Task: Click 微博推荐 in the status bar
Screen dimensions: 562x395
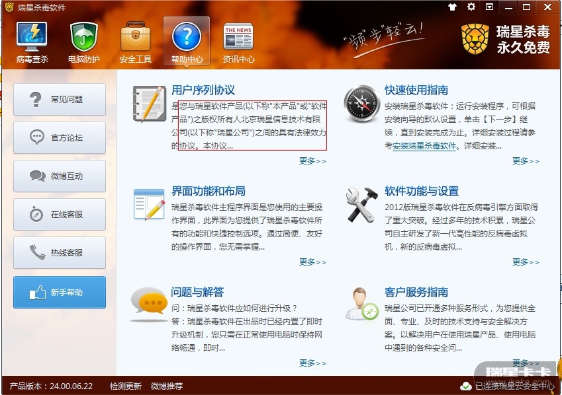Action: pyautogui.click(x=167, y=386)
